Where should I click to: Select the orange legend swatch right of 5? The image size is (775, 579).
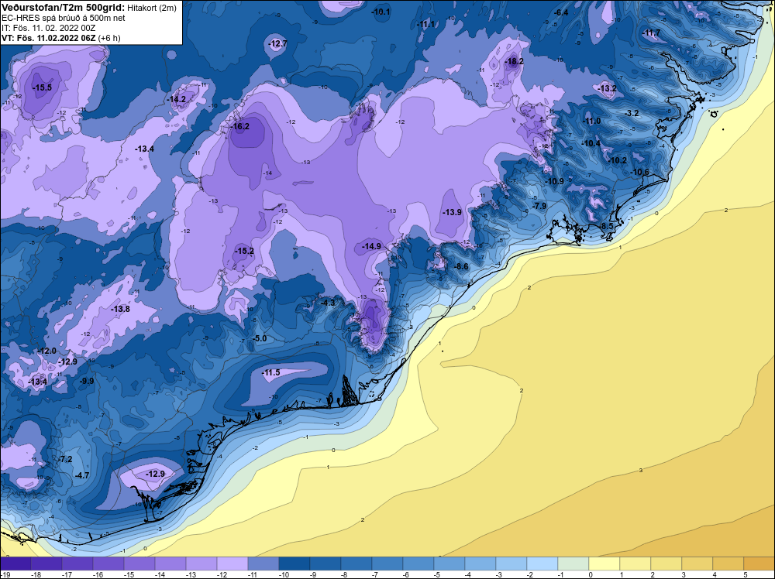pos(759,564)
